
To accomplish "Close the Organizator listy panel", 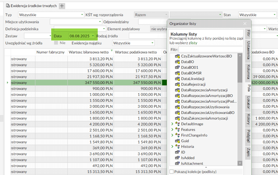I will tap(245, 23).
